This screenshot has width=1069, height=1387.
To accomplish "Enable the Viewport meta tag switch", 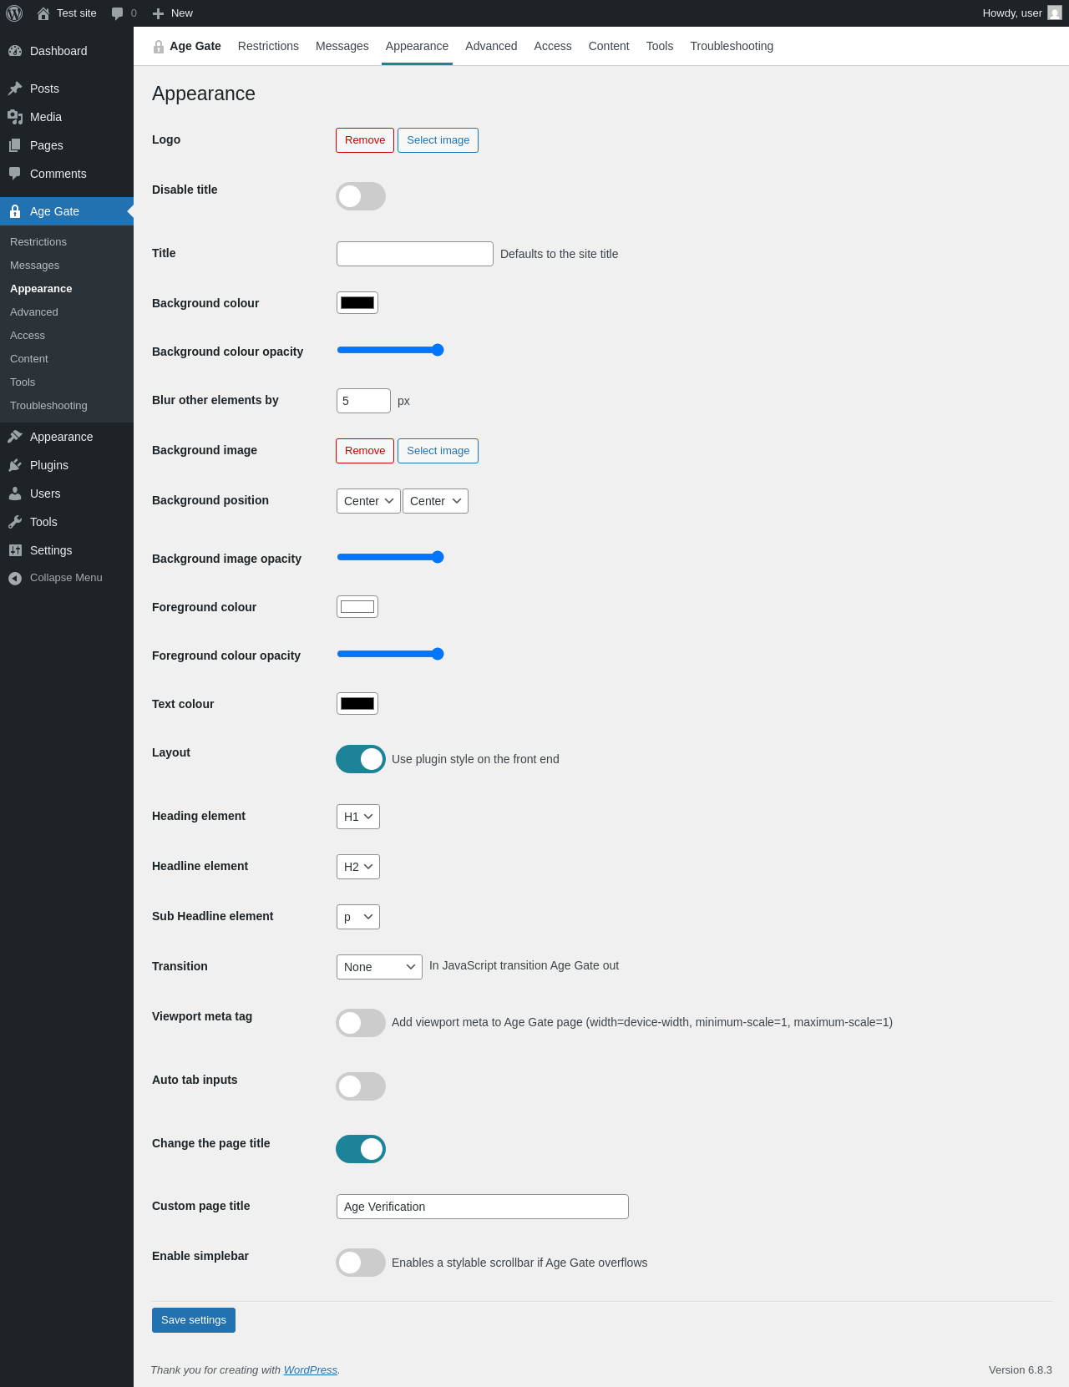I will coord(361,1023).
